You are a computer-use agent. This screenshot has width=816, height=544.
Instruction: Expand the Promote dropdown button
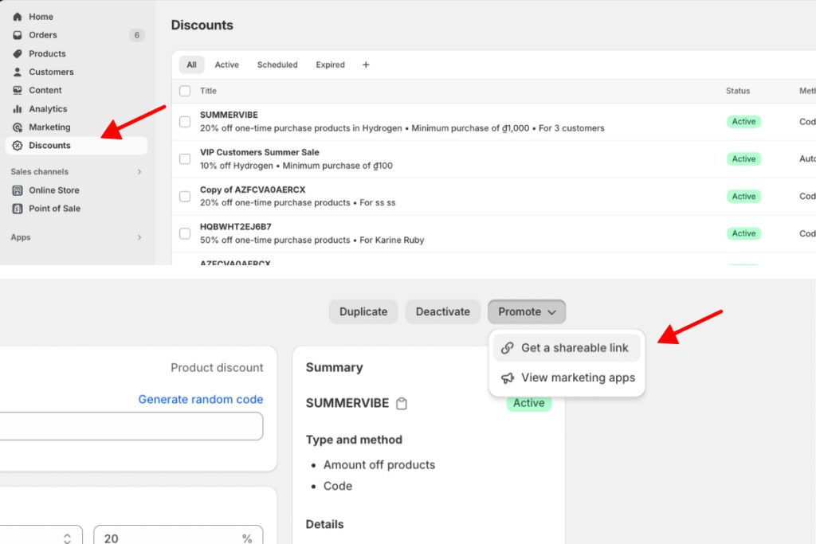click(527, 312)
